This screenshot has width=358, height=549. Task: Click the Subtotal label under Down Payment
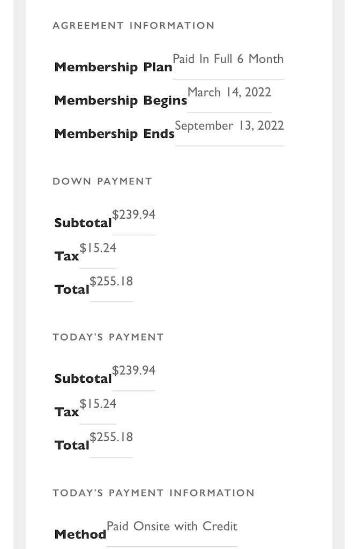coord(83,223)
